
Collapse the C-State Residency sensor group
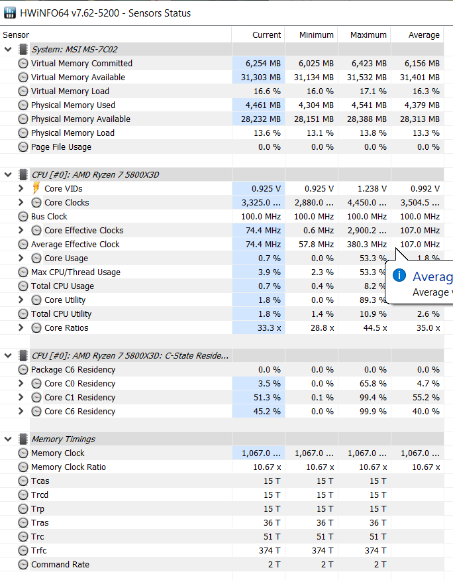8,356
